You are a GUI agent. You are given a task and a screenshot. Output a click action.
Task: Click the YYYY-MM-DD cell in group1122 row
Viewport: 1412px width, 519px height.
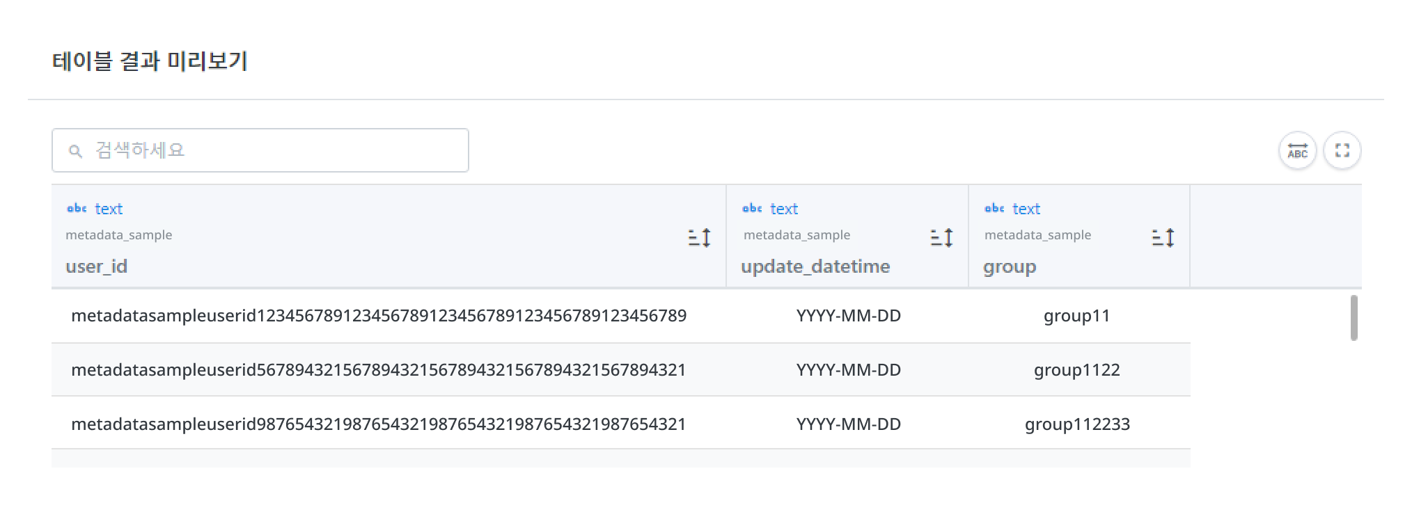click(x=849, y=370)
